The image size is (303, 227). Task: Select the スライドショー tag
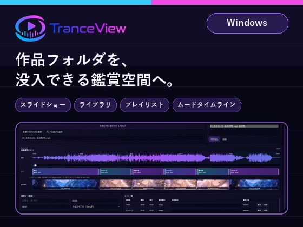[43, 105]
